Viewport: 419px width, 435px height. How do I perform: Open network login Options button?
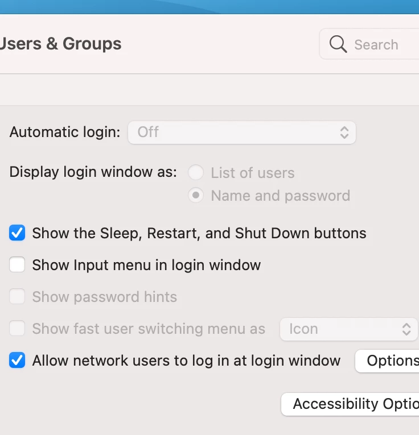tap(387, 361)
